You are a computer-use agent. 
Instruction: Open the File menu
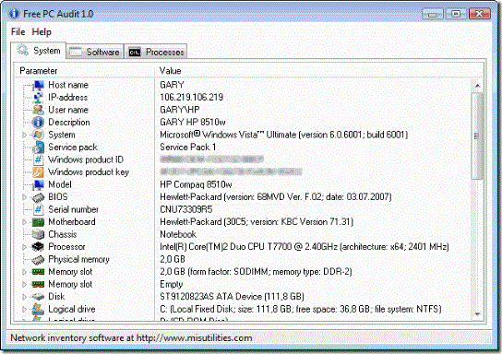coord(18,32)
